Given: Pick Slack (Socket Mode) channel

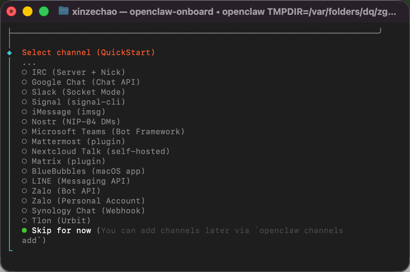Looking at the screenshot, I should (x=74, y=92).
